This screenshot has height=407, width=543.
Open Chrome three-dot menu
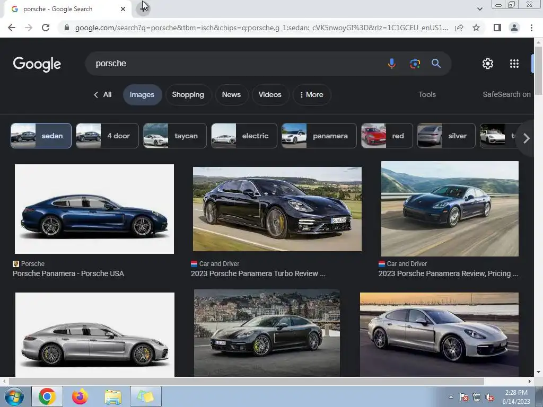[x=531, y=28]
